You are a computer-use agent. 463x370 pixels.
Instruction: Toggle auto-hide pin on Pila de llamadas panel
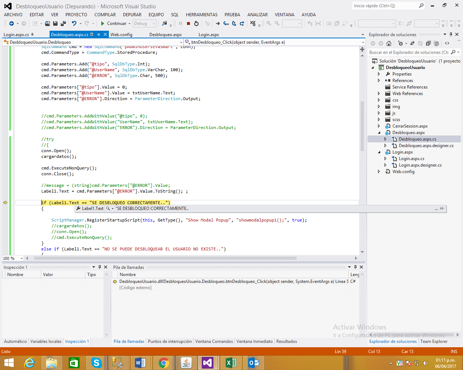[355, 267]
